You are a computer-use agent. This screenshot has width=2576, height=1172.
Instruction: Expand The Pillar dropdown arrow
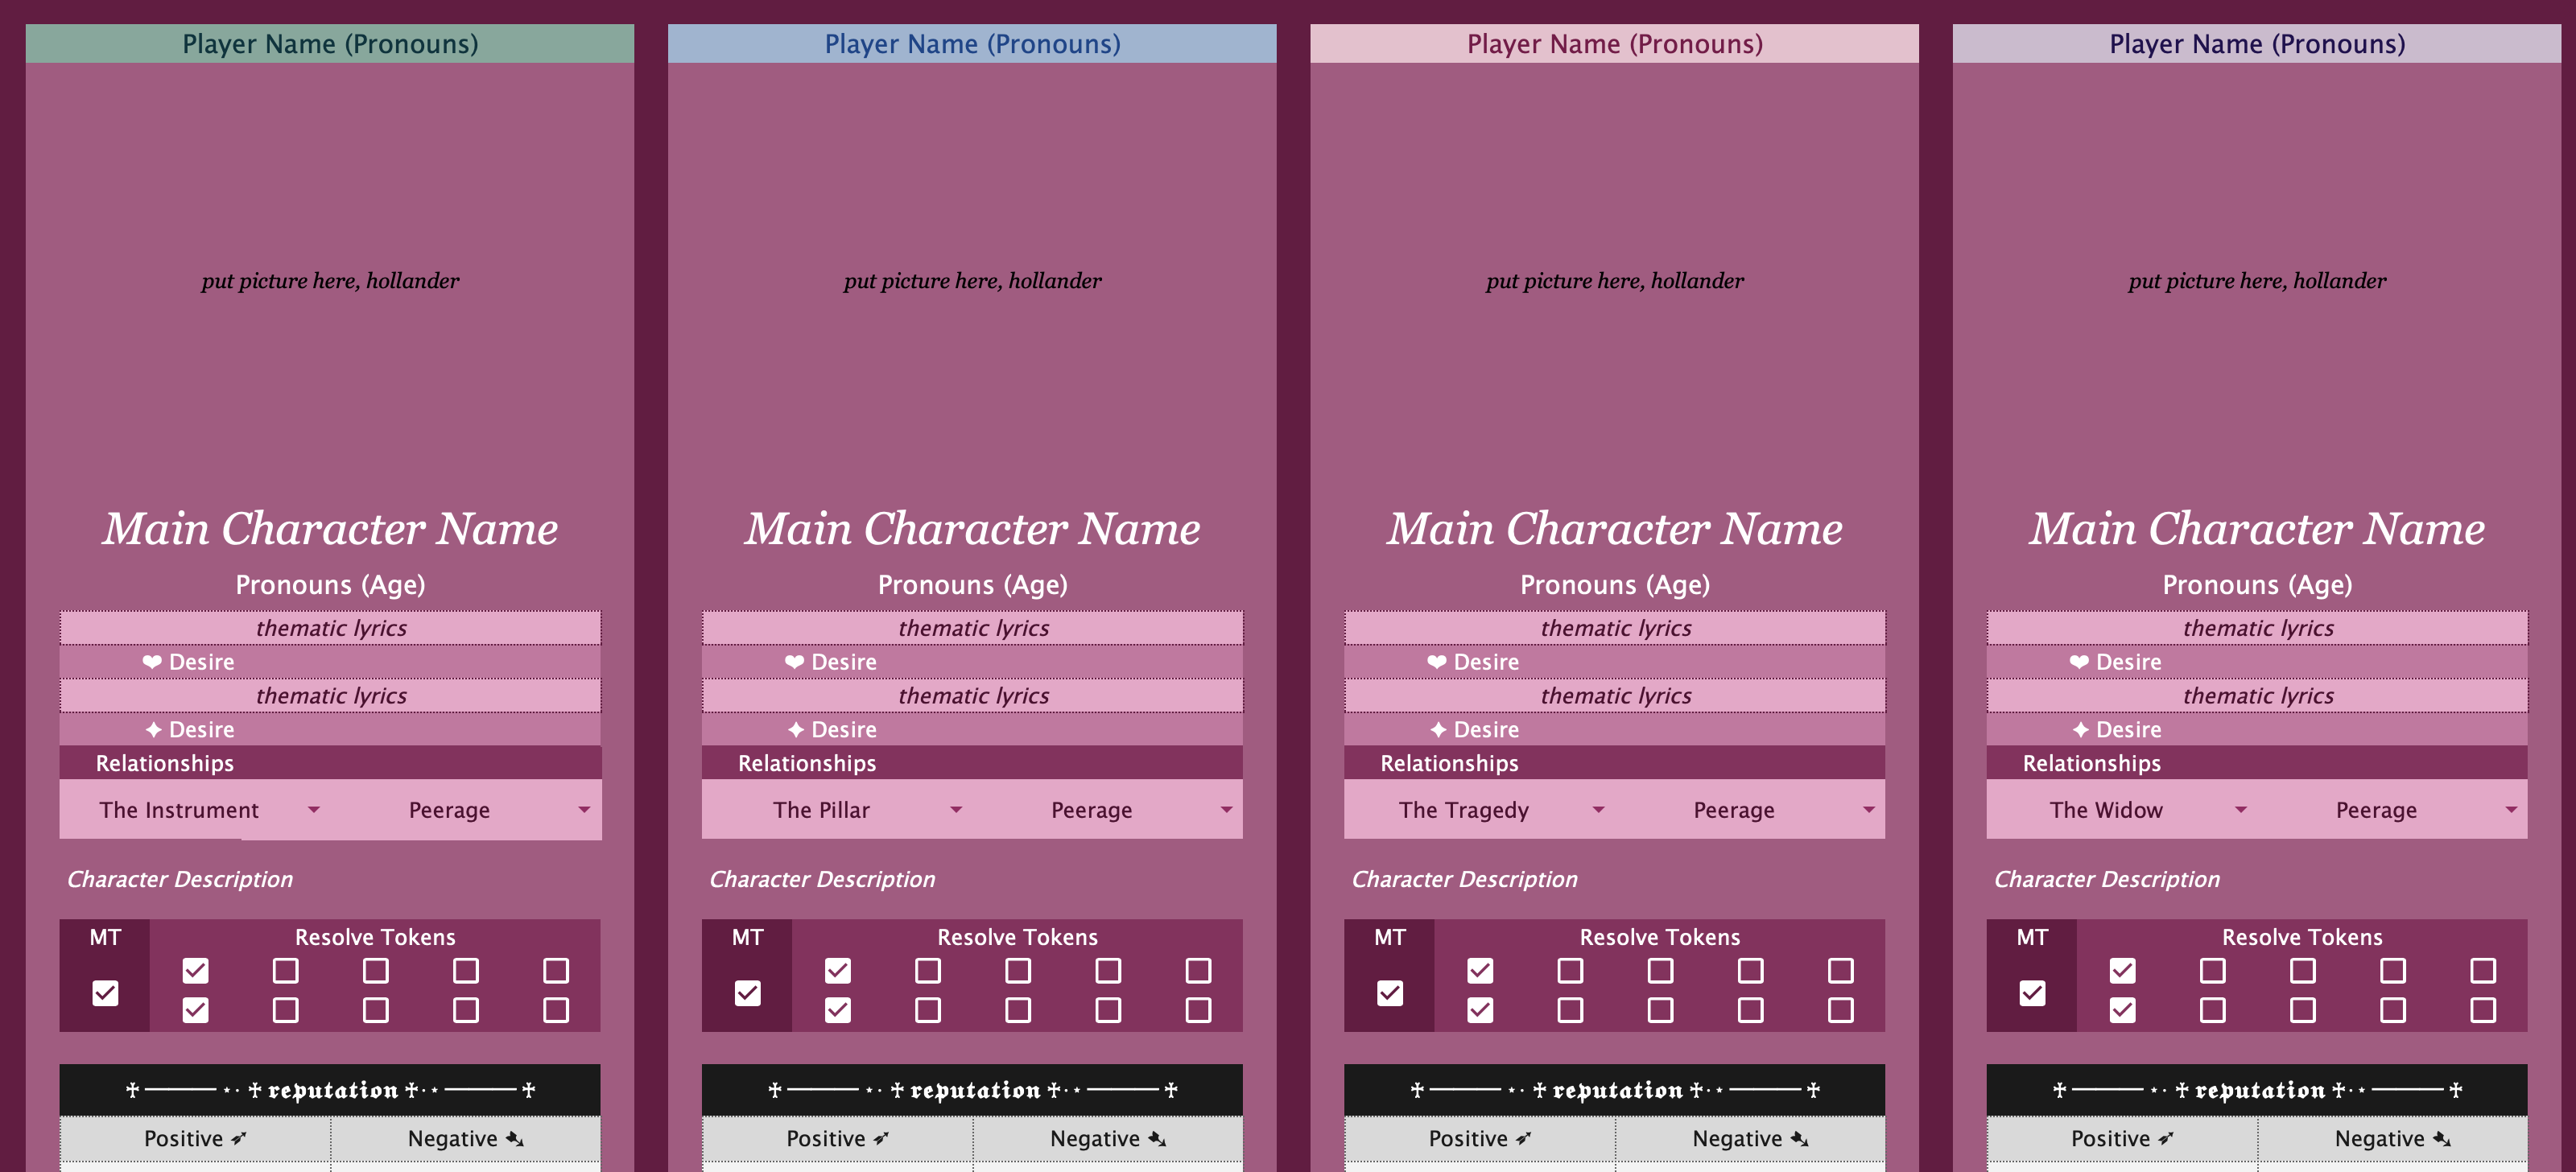[955, 810]
